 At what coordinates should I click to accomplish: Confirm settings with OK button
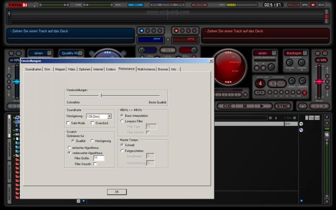pyautogui.click(x=117, y=192)
